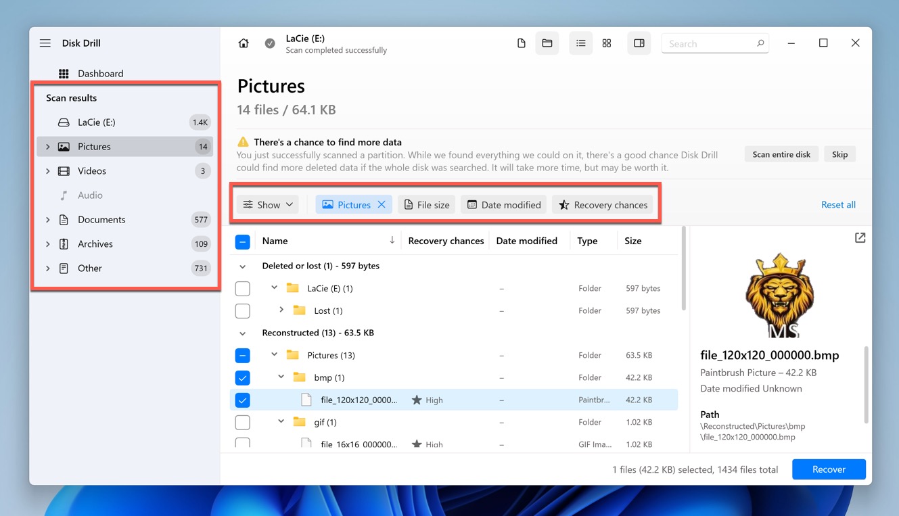This screenshot has width=899, height=516.
Task: Select list view layout icon
Action: (x=580, y=43)
